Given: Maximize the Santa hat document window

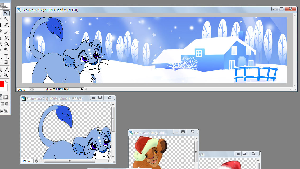Looking at the screenshot, I should point(244,153).
